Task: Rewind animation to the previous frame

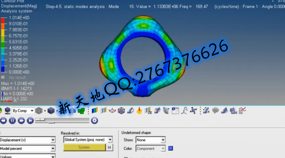Action: 3,121
